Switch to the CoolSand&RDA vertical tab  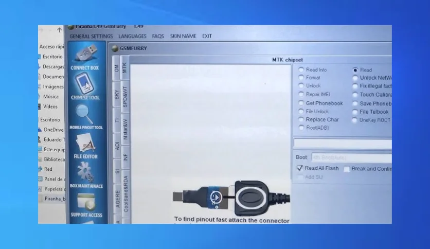(126, 193)
